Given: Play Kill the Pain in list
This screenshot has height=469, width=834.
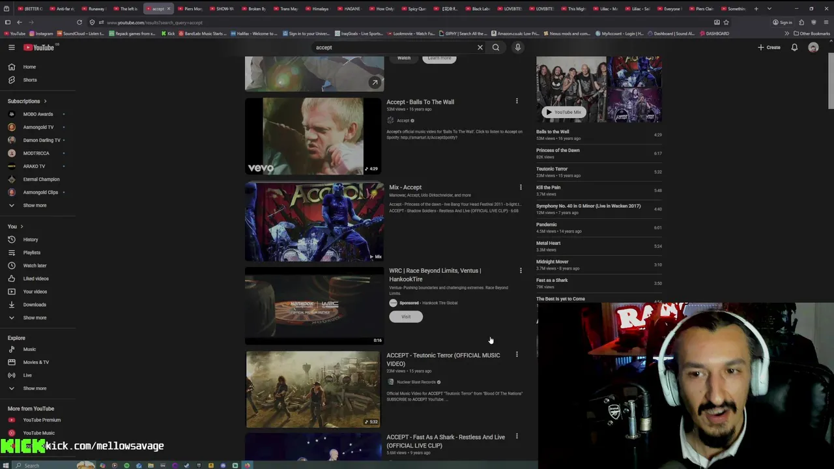Looking at the screenshot, I should (x=599, y=190).
